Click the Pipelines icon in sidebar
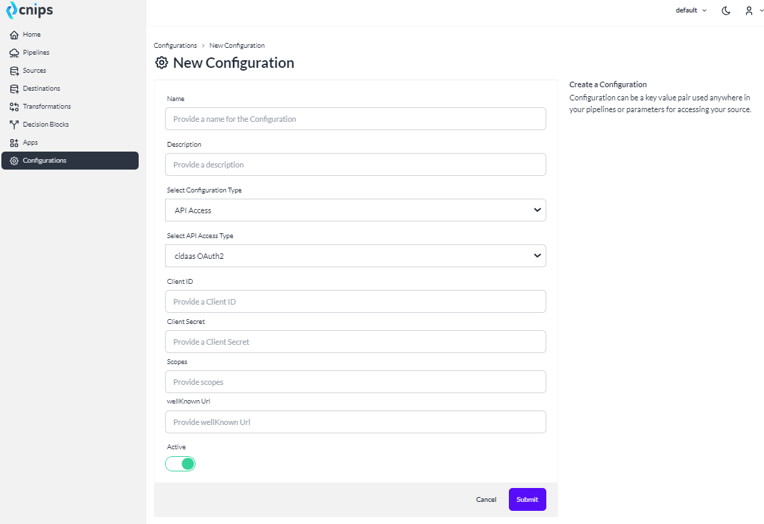This screenshot has width=764, height=524. (14, 53)
